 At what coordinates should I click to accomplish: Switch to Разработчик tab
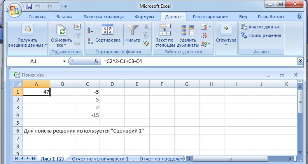coord(271,17)
